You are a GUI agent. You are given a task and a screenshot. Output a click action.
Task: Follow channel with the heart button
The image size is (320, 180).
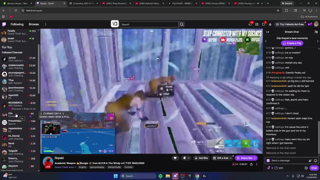pos(175,158)
